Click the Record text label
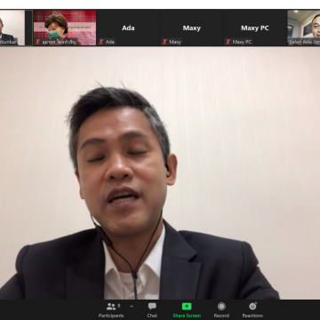 click(x=221, y=316)
